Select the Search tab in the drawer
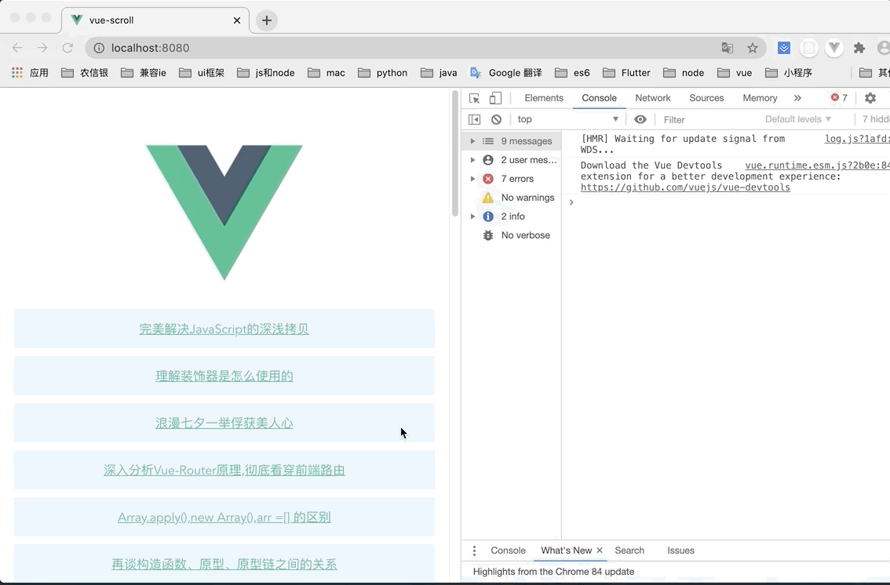Image resolution: width=890 pixels, height=585 pixels. pyautogui.click(x=629, y=550)
